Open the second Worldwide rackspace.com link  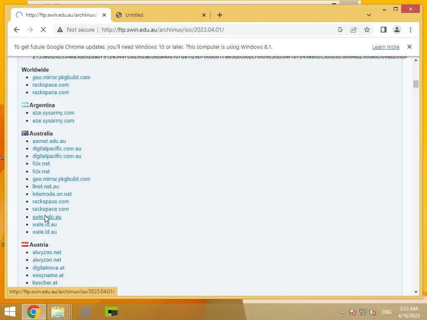50,92
